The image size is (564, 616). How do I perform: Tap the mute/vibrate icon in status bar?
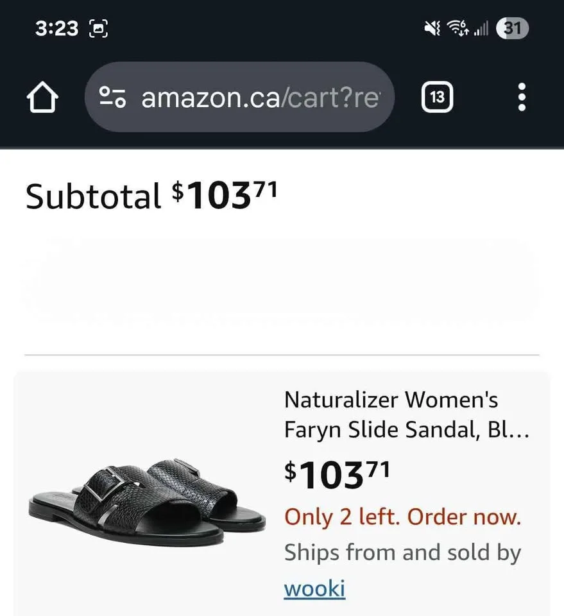coord(431,28)
